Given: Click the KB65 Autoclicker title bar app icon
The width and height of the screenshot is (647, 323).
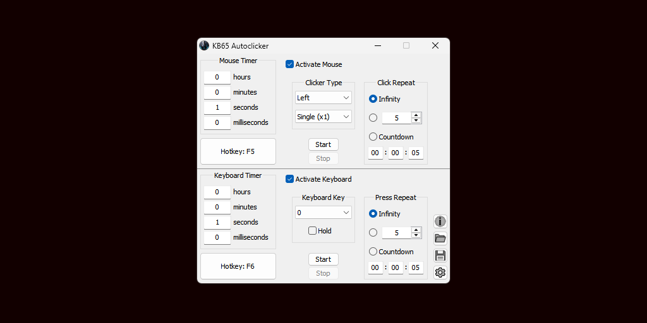Looking at the screenshot, I should tap(204, 45).
